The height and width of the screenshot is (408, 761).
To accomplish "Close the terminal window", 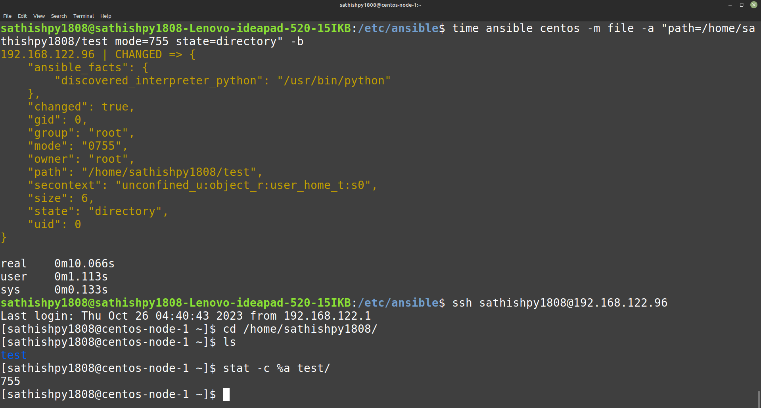I will (753, 5).
